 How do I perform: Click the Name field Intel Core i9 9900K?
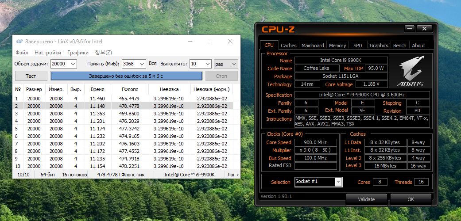tap(341, 60)
